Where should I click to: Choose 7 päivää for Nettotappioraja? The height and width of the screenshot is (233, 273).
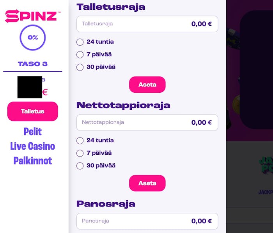pos(80,153)
